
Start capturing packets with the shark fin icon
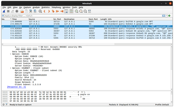coord(4,11)
